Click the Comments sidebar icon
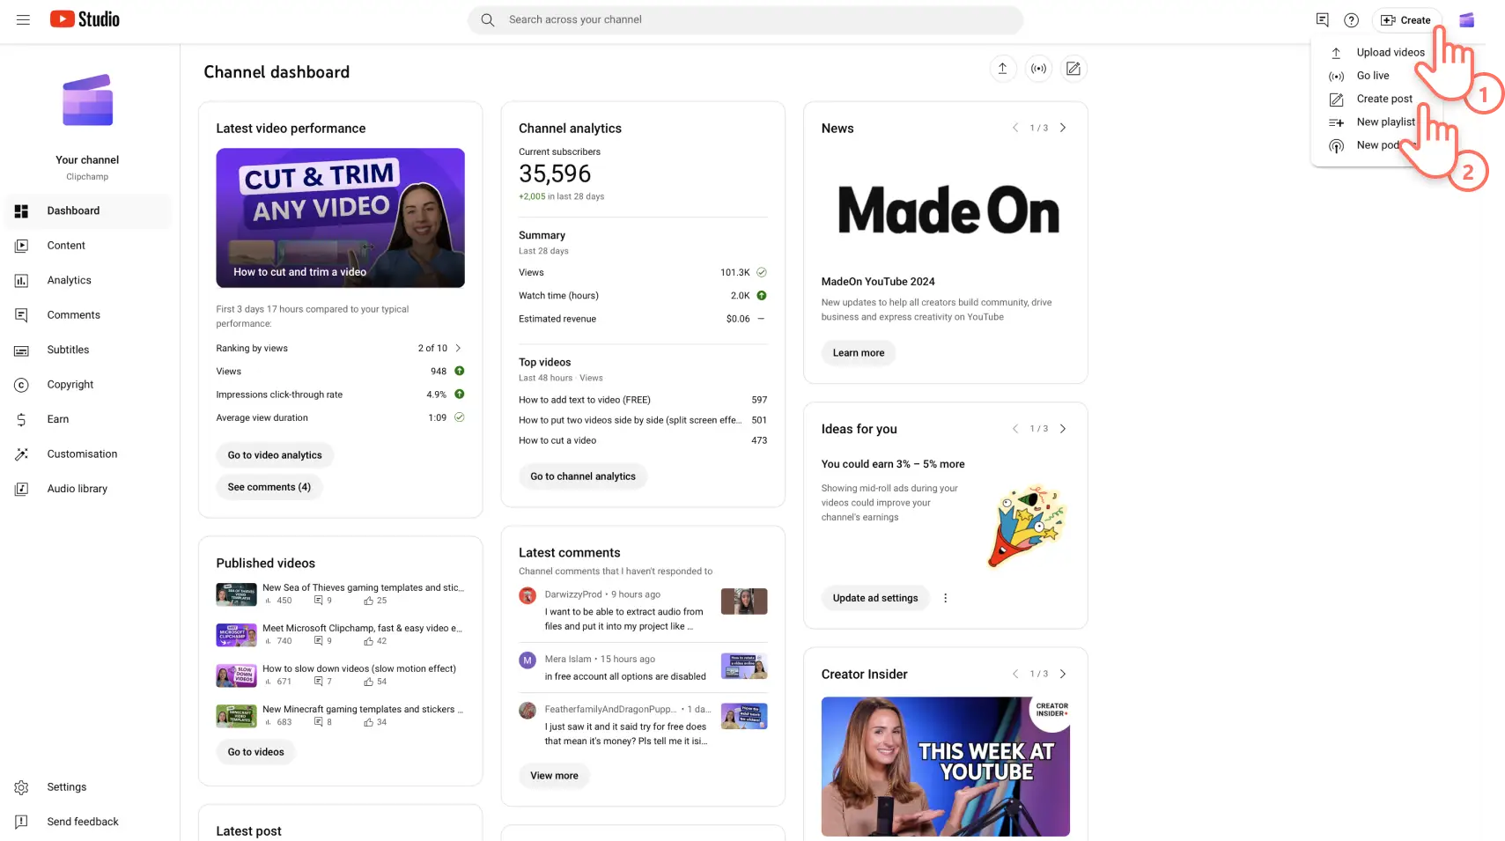 click(x=21, y=315)
